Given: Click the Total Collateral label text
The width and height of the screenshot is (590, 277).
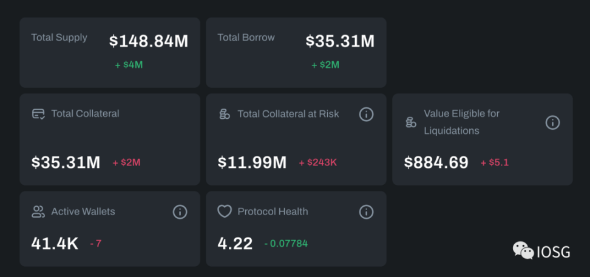Looking at the screenshot, I should 85,113.
